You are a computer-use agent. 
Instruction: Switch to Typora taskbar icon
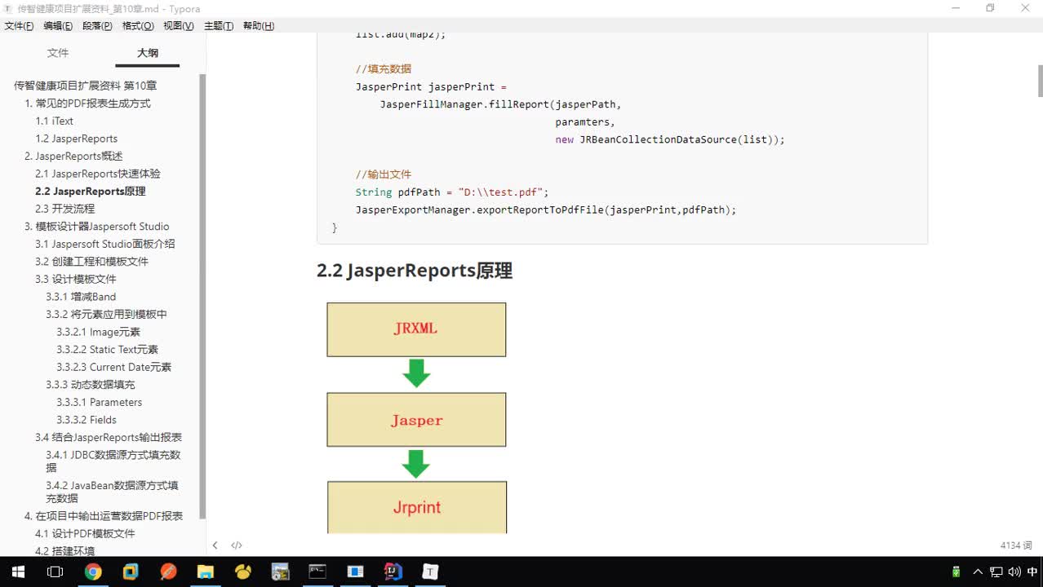click(x=430, y=572)
